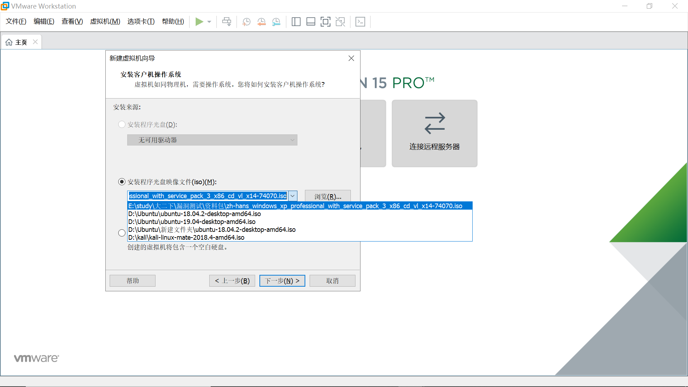Click the green power on play icon

(x=199, y=22)
